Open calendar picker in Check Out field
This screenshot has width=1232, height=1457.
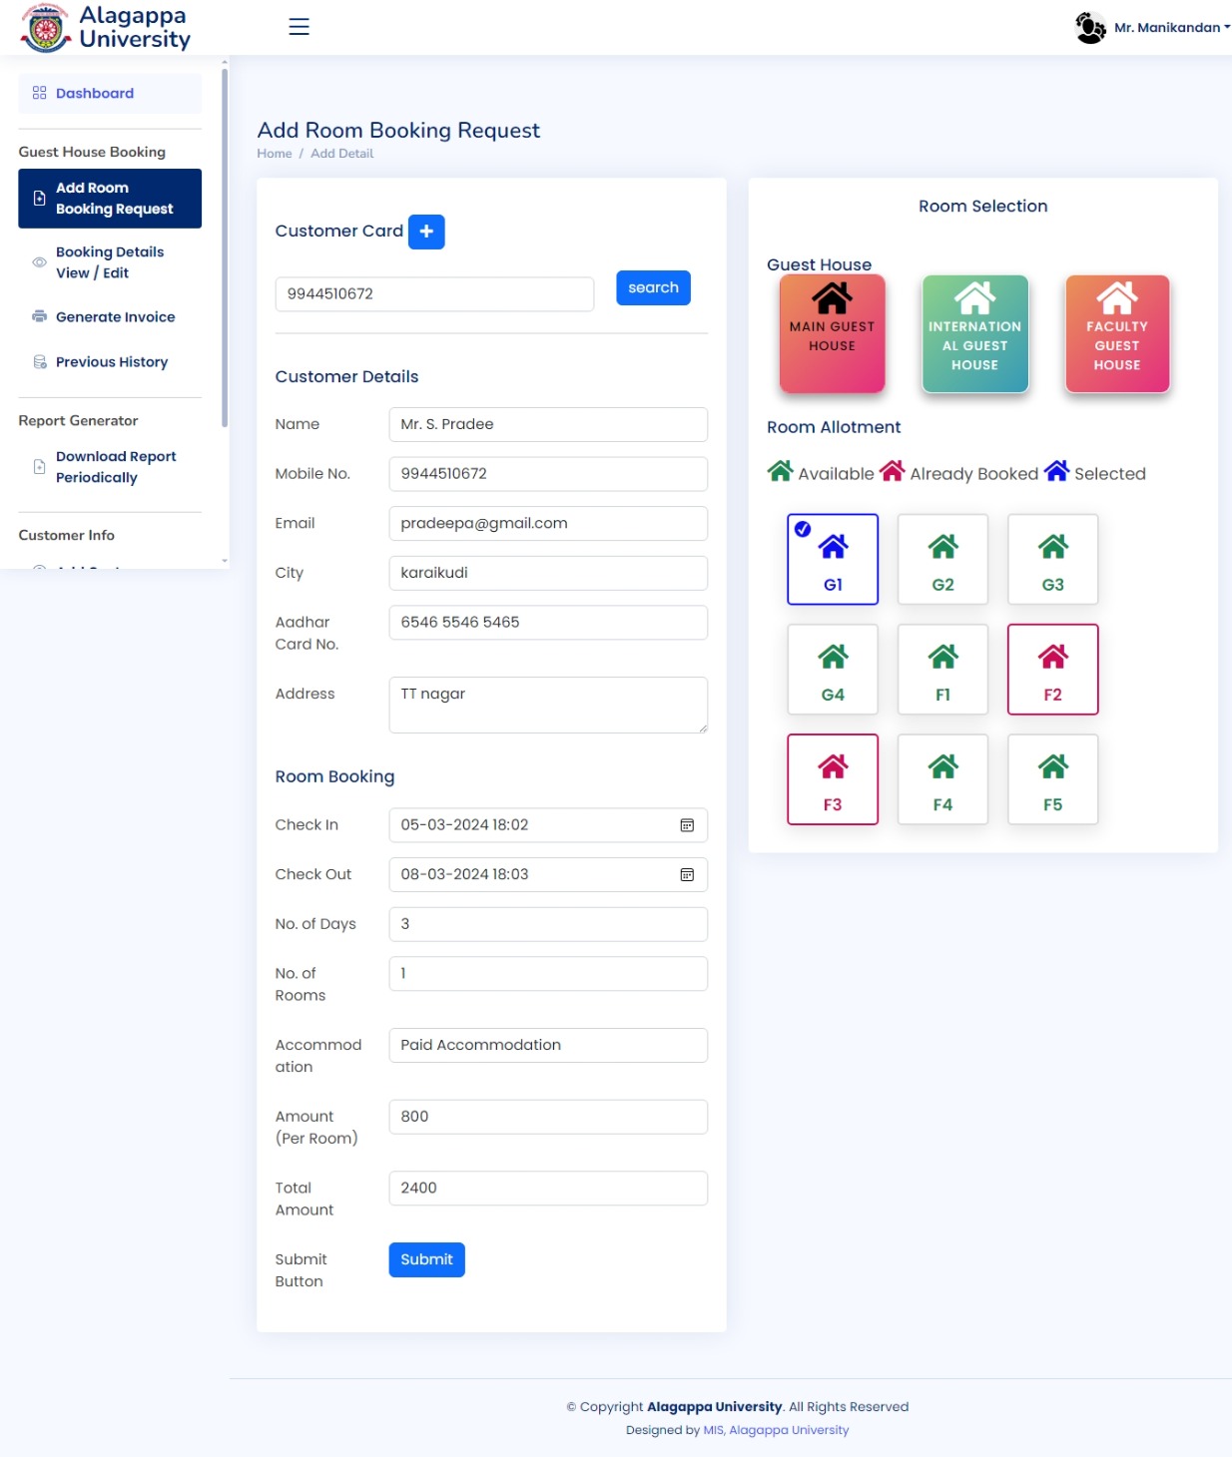tap(687, 875)
